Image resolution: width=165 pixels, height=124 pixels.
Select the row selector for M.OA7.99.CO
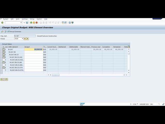(1, 55)
